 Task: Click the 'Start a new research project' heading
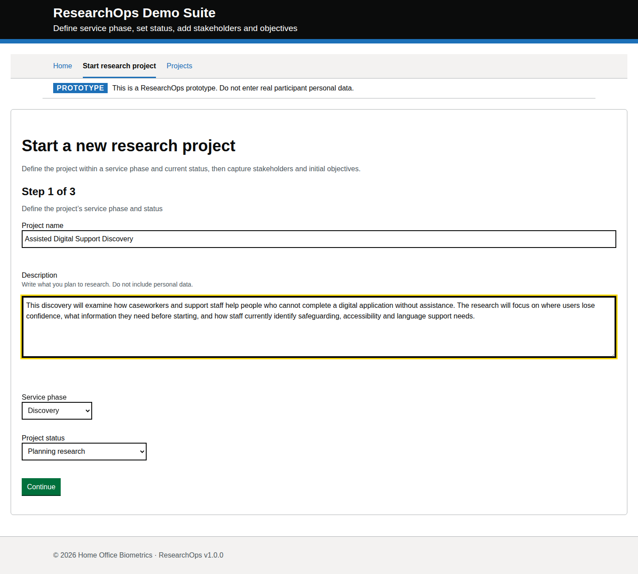pyautogui.click(x=128, y=146)
